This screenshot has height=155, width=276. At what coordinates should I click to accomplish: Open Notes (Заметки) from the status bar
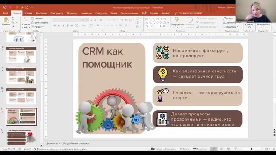(185, 149)
